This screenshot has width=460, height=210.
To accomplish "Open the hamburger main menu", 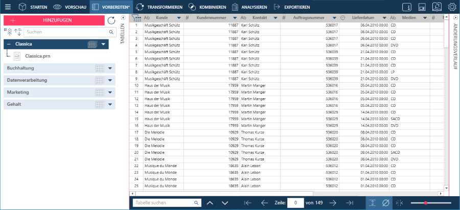I will coord(8,7).
